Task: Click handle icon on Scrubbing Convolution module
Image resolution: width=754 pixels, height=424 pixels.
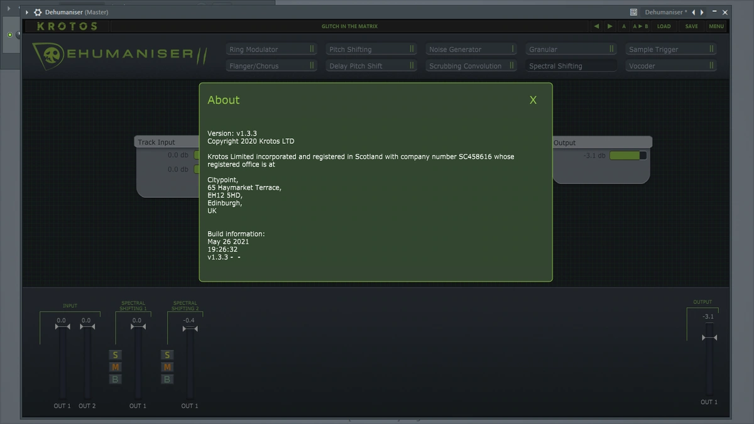Action: [x=511, y=65]
